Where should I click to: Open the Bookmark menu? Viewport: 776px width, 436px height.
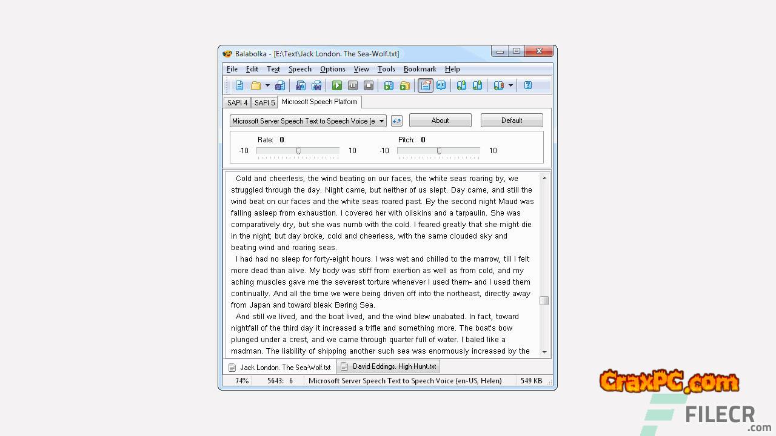420,69
